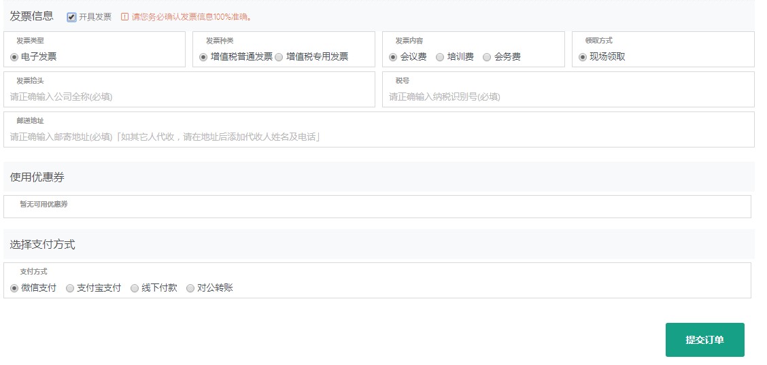Choose 对公转账 payment method

[190, 288]
